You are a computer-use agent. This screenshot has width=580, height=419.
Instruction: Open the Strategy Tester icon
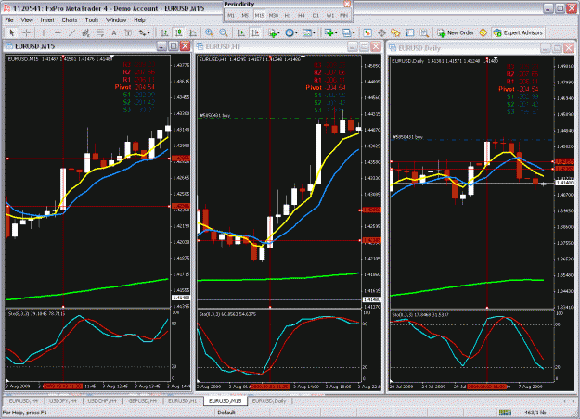(424, 32)
